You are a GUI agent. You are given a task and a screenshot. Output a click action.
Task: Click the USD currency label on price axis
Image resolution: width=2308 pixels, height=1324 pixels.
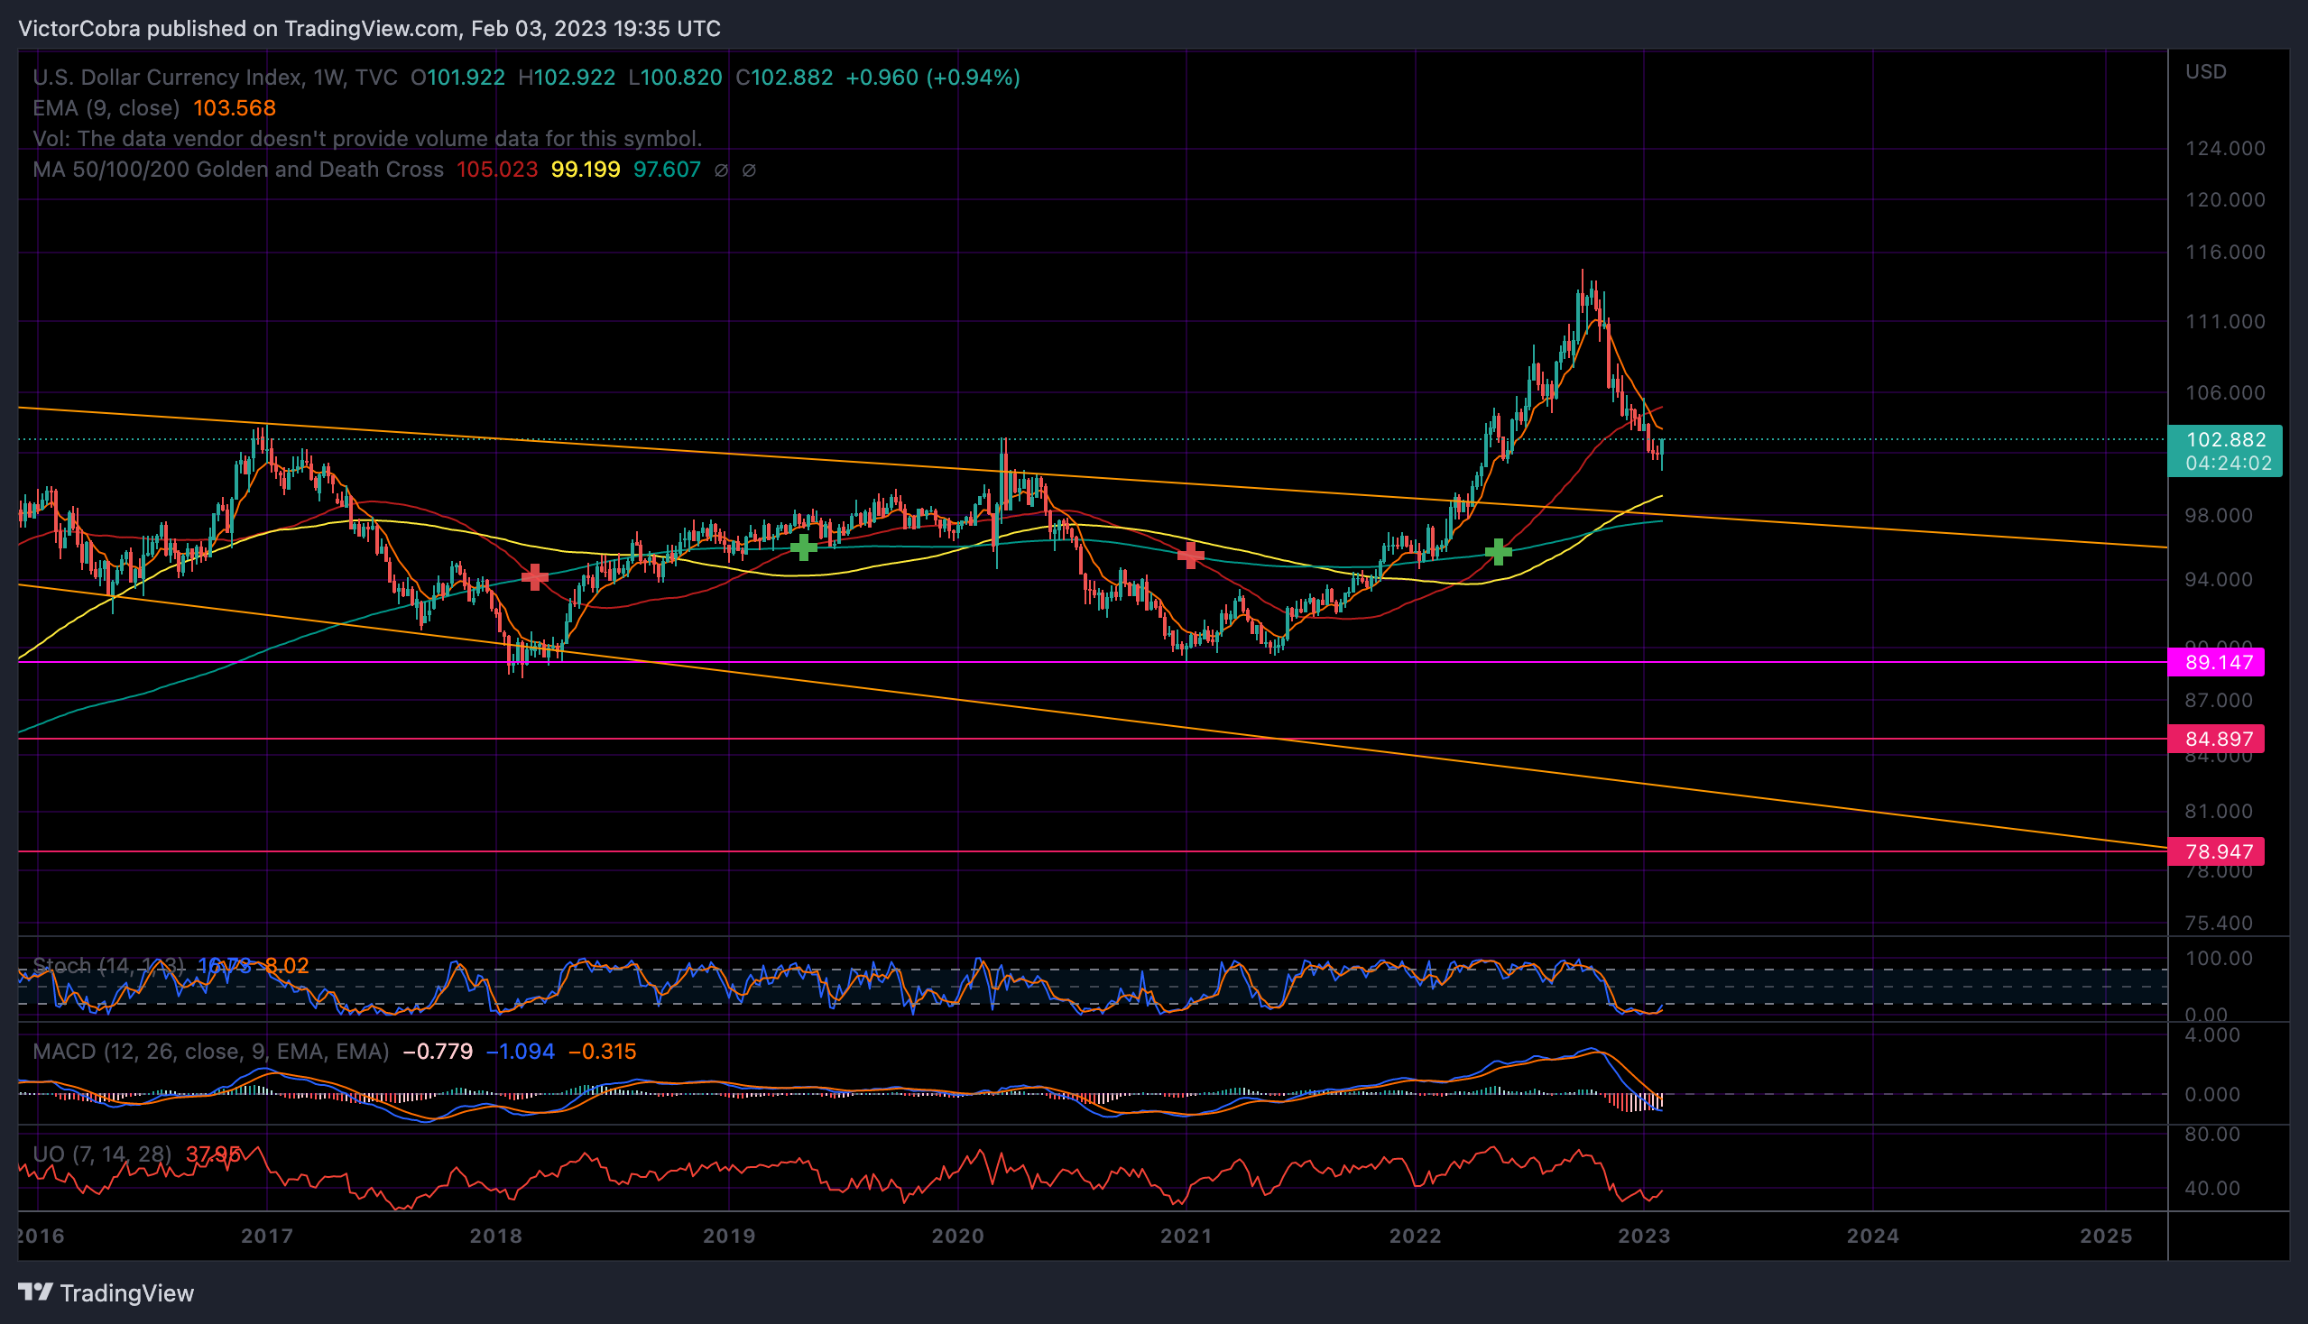click(x=2207, y=72)
